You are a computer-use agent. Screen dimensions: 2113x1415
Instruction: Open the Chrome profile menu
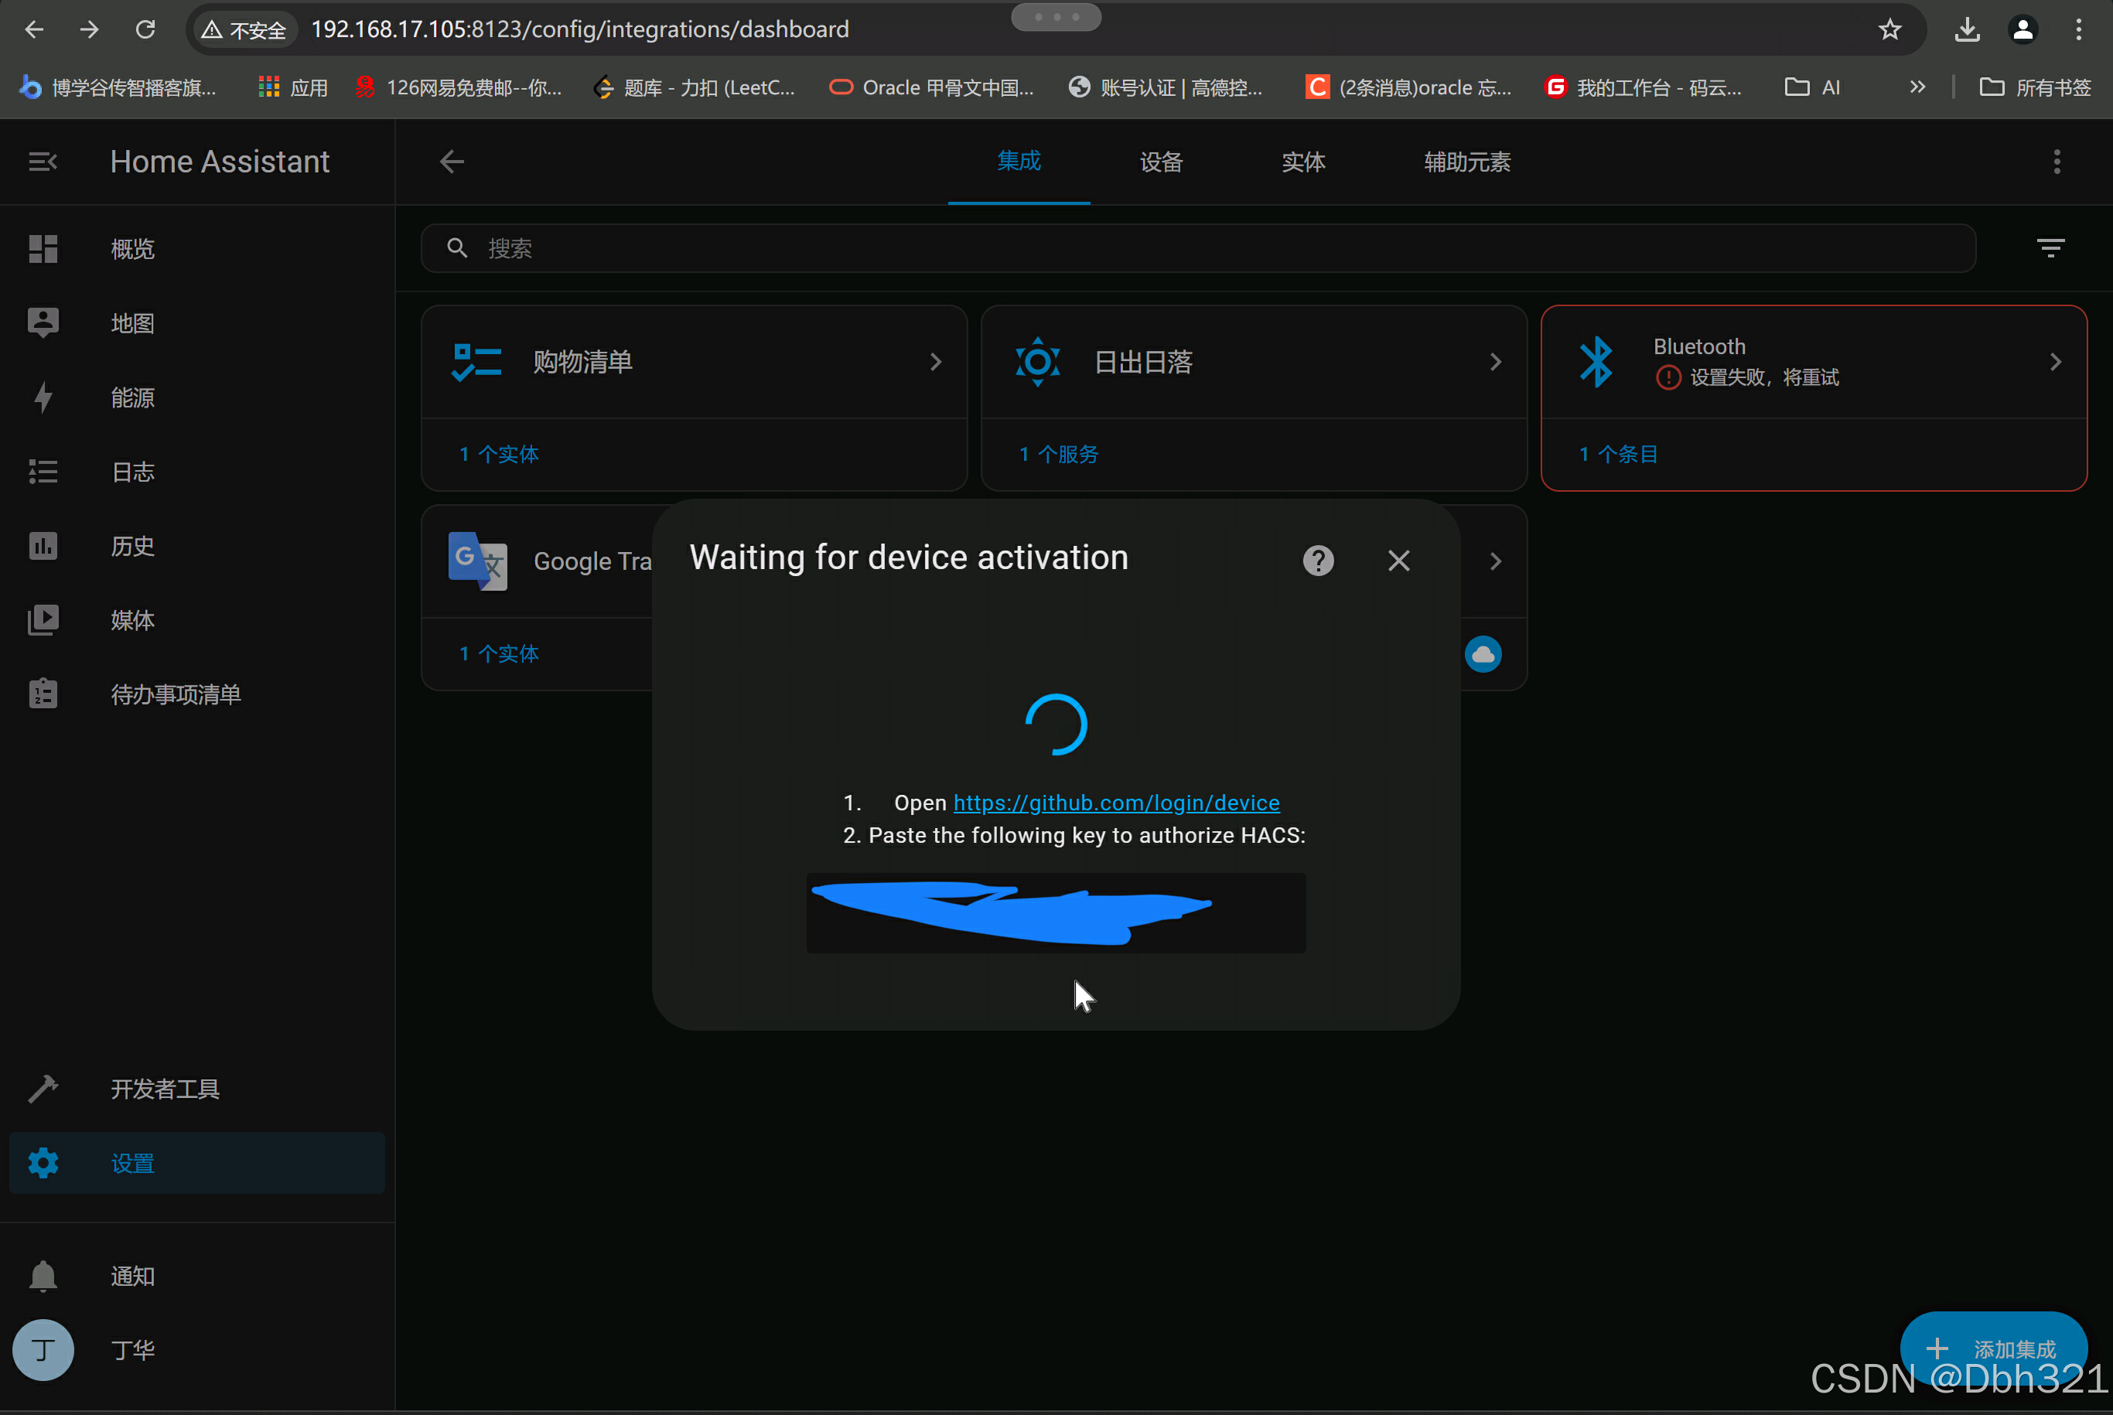click(2023, 30)
